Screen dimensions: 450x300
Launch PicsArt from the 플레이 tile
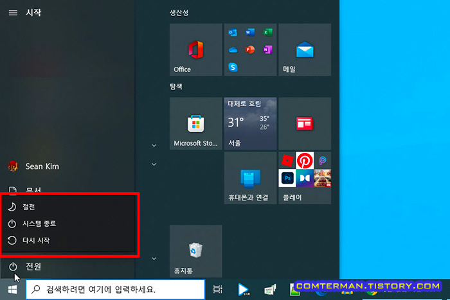323,161
